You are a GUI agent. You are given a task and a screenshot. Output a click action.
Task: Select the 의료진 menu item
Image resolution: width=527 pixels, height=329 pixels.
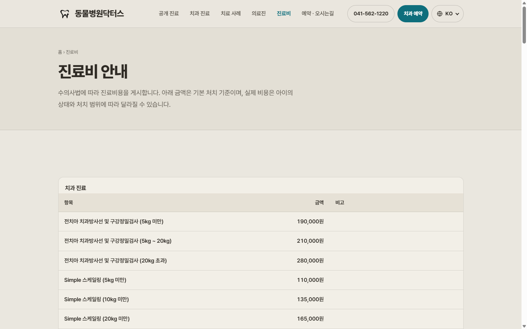pyautogui.click(x=259, y=14)
